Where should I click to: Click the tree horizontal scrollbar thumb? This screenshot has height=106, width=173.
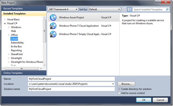tap(22, 69)
